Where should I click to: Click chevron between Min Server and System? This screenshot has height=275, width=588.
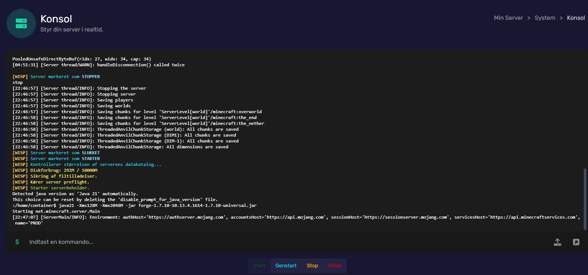(x=529, y=18)
